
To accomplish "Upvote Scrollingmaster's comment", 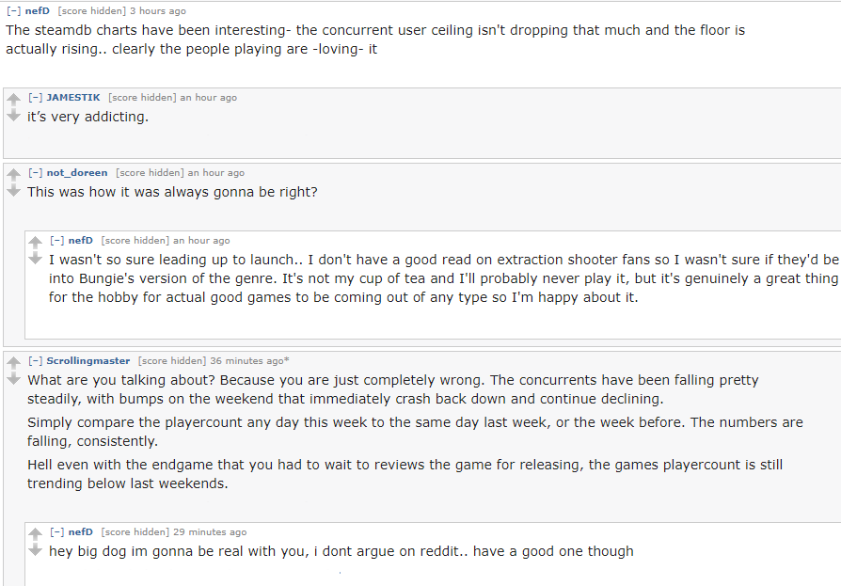I will coord(13,362).
